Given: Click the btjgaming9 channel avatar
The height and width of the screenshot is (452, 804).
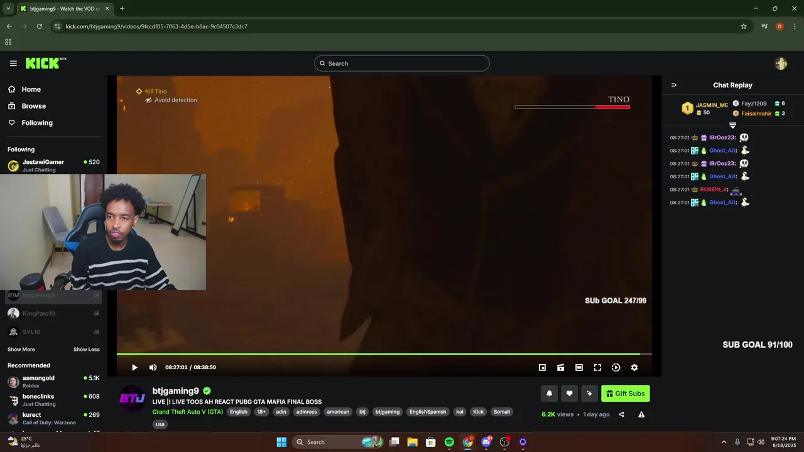Looking at the screenshot, I should [133, 399].
